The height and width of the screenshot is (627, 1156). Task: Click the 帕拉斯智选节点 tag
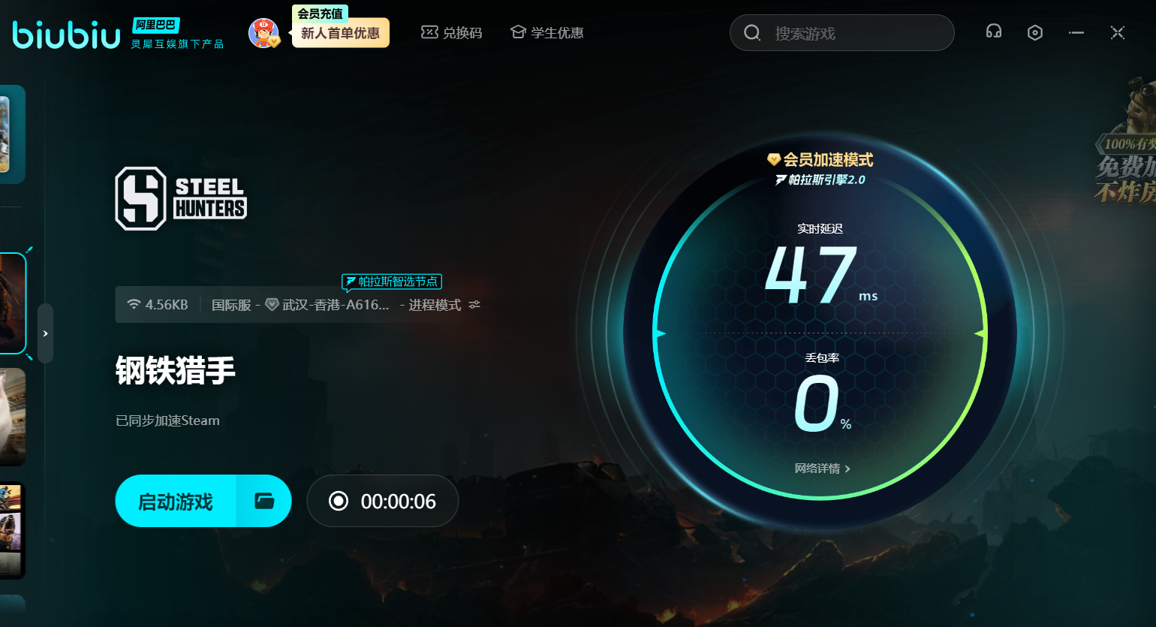[392, 282]
